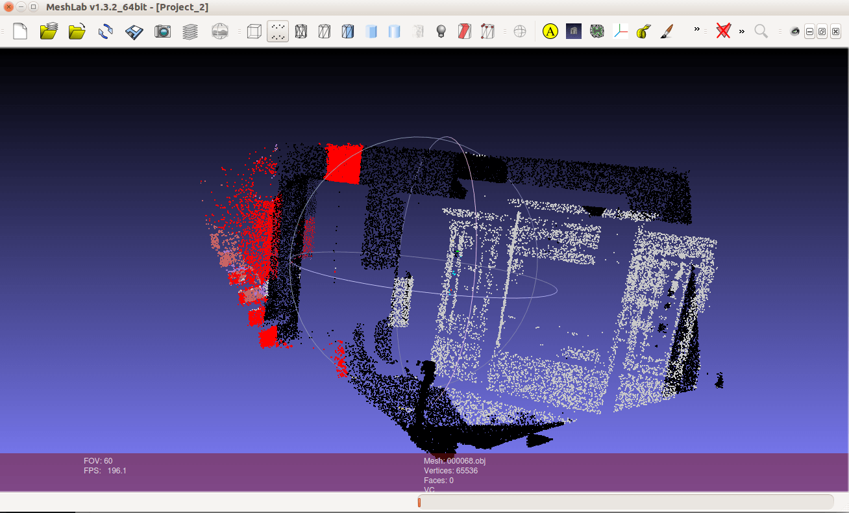Viewport: 849px width, 513px height.
Task: Toggle wireframe render mode
Action: coord(301,31)
